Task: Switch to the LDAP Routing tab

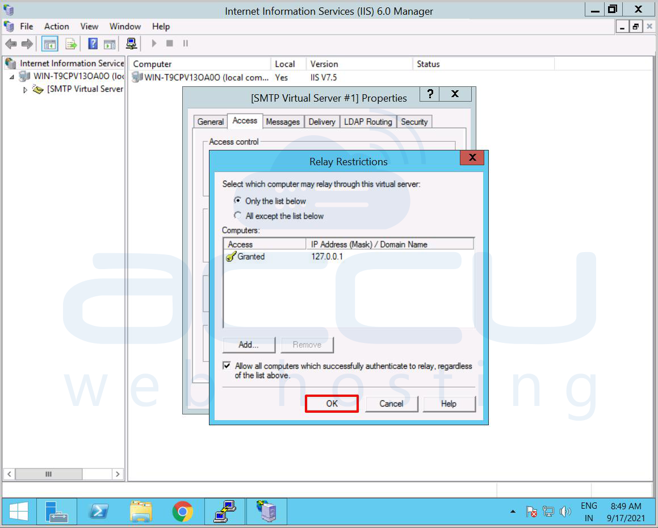Action: tap(368, 121)
